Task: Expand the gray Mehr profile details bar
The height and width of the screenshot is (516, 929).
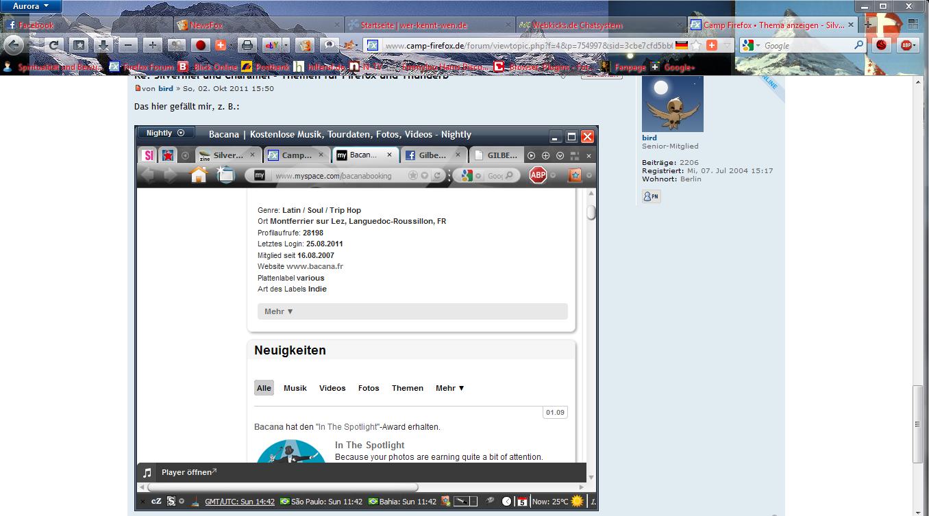Action: click(412, 311)
